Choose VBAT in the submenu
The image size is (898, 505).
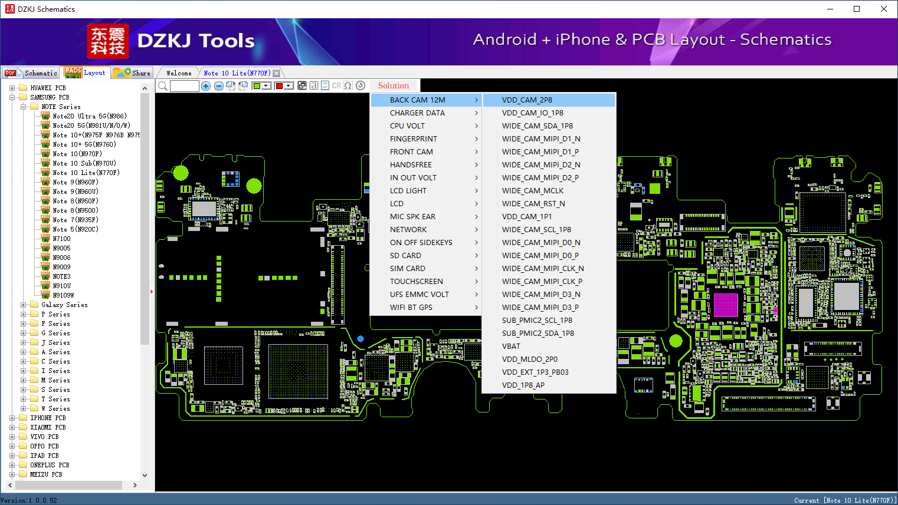coord(549,346)
